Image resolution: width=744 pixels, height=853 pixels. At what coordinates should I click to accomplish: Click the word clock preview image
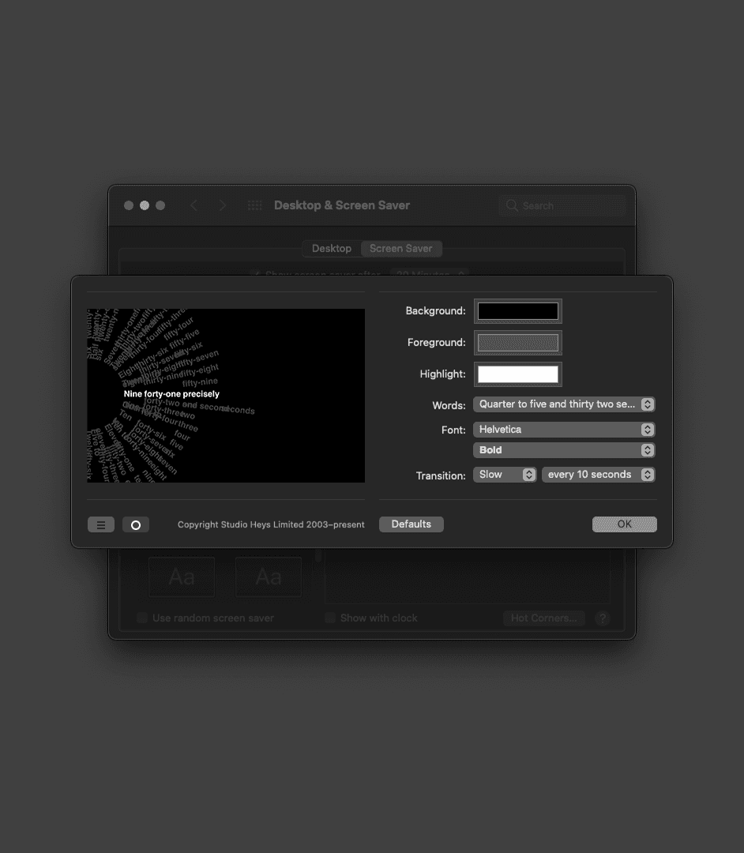click(x=226, y=396)
